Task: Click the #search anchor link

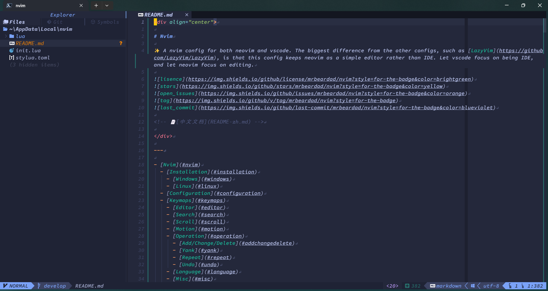Action: click(x=212, y=215)
